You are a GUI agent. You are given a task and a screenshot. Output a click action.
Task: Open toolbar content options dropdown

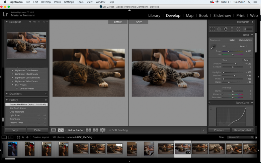click(204, 130)
